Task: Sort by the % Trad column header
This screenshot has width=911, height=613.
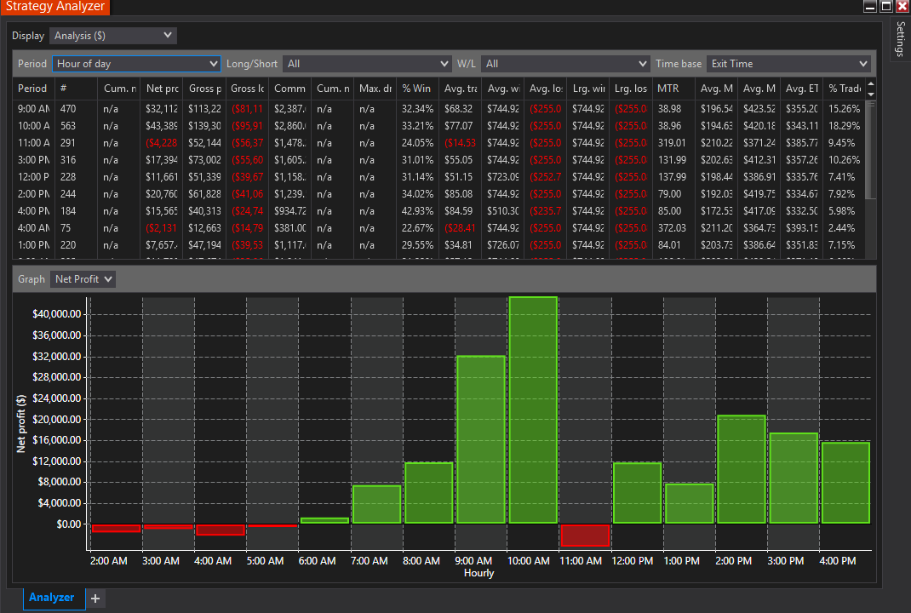Action: coord(845,89)
